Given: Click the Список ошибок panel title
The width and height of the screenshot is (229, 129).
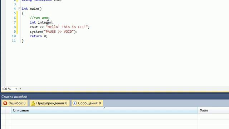Looking at the screenshot, I should pyautogui.click(x=14, y=97).
